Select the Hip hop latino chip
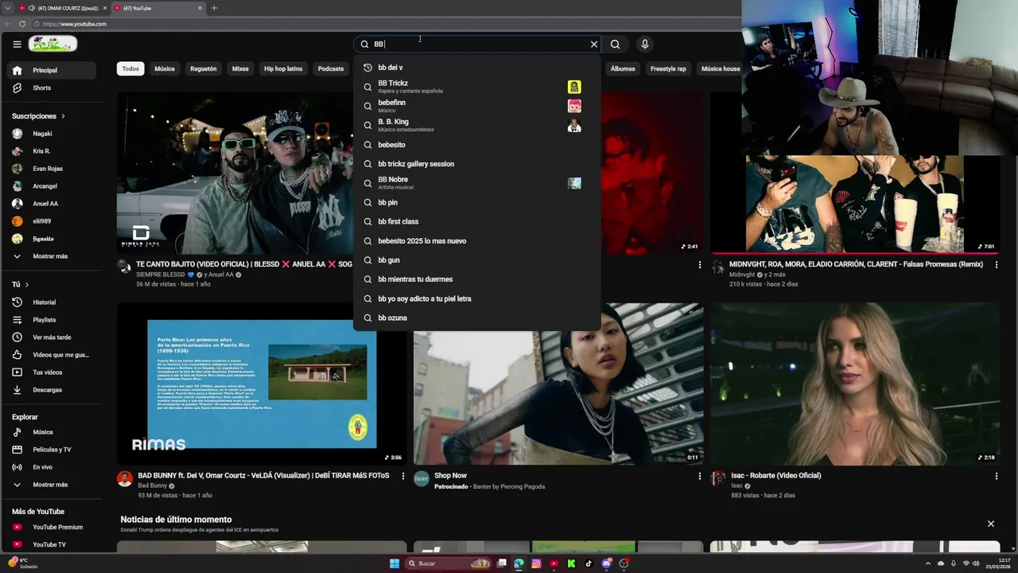Screen dimensions: 1018x573 coord(283,68)
